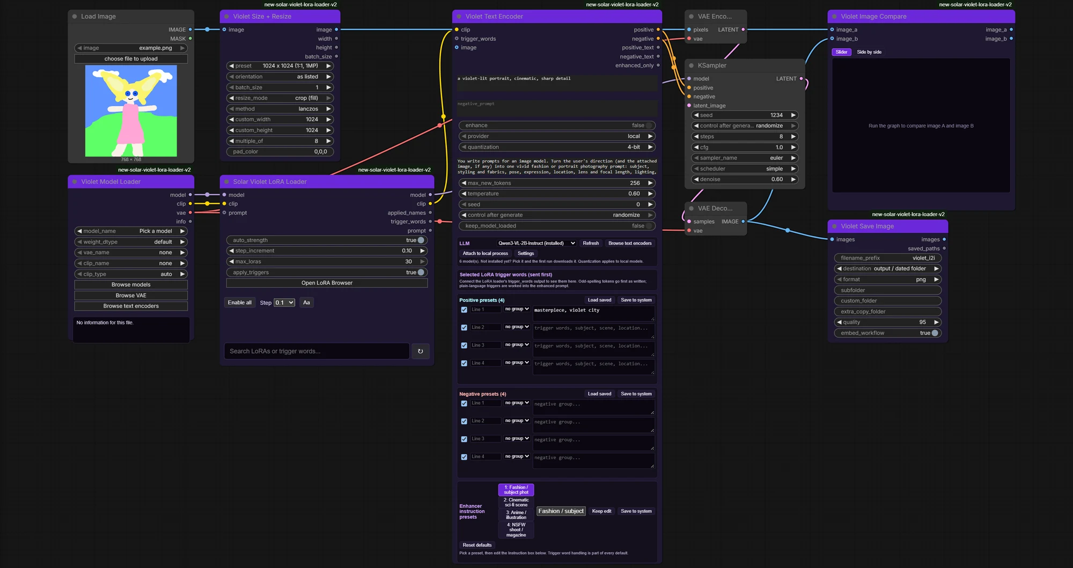Screen dimensions: 1073x568
Task: Collapse the Violet Image Compare node dot
Action: (834, 17)
